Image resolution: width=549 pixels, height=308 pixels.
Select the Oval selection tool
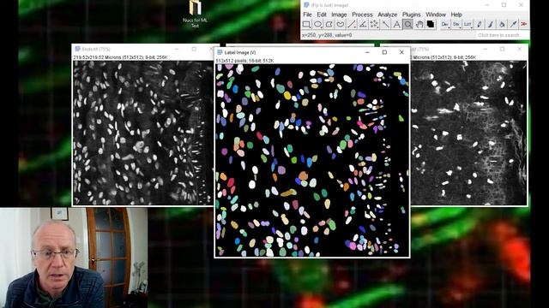point(317,24)
